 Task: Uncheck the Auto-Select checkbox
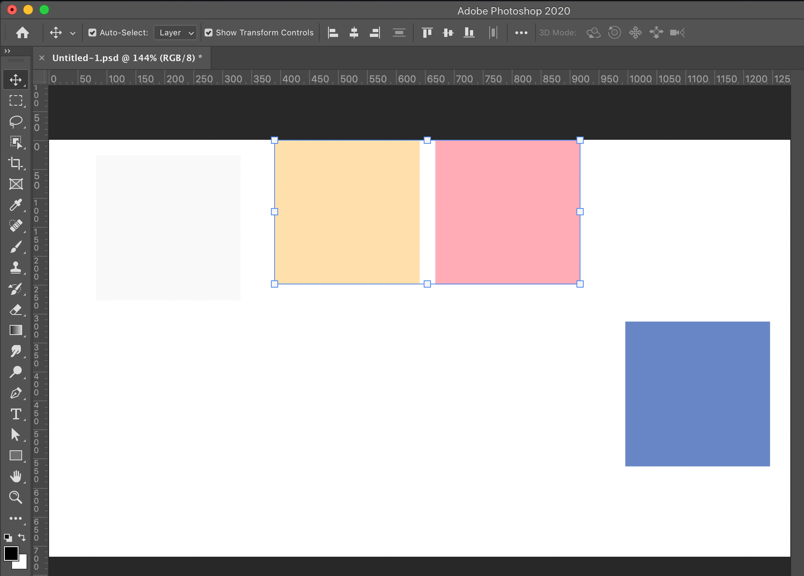(x=92, y=33)
